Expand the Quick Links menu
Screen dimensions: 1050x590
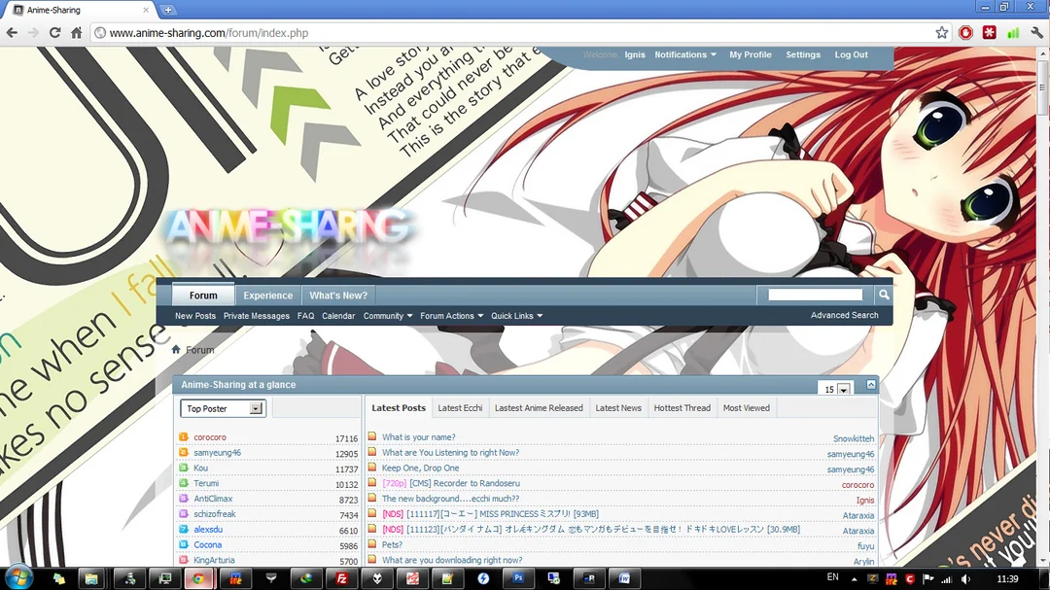(515, 315)
